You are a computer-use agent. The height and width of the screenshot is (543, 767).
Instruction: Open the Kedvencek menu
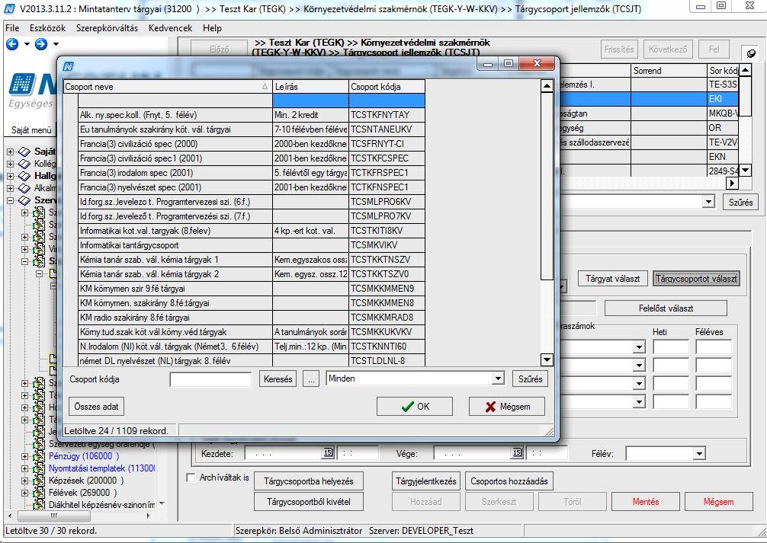170,28
